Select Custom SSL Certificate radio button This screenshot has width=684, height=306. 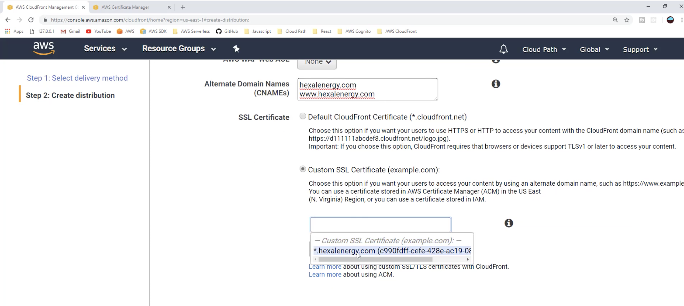(x=303, y=169)
